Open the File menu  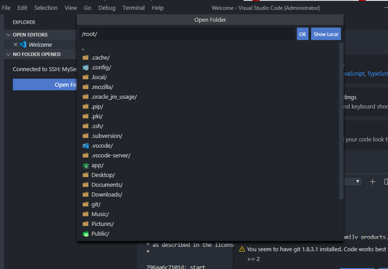pyautogui.click(x=6, y=8)
